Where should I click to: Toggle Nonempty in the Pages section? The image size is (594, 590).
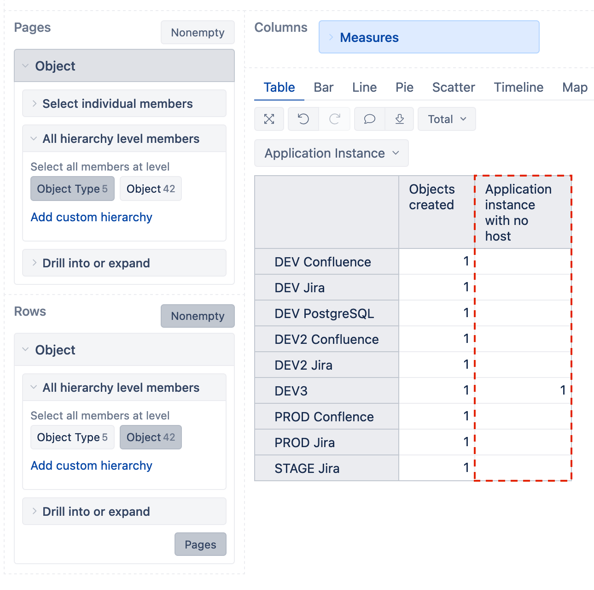[x=198, y=32]
